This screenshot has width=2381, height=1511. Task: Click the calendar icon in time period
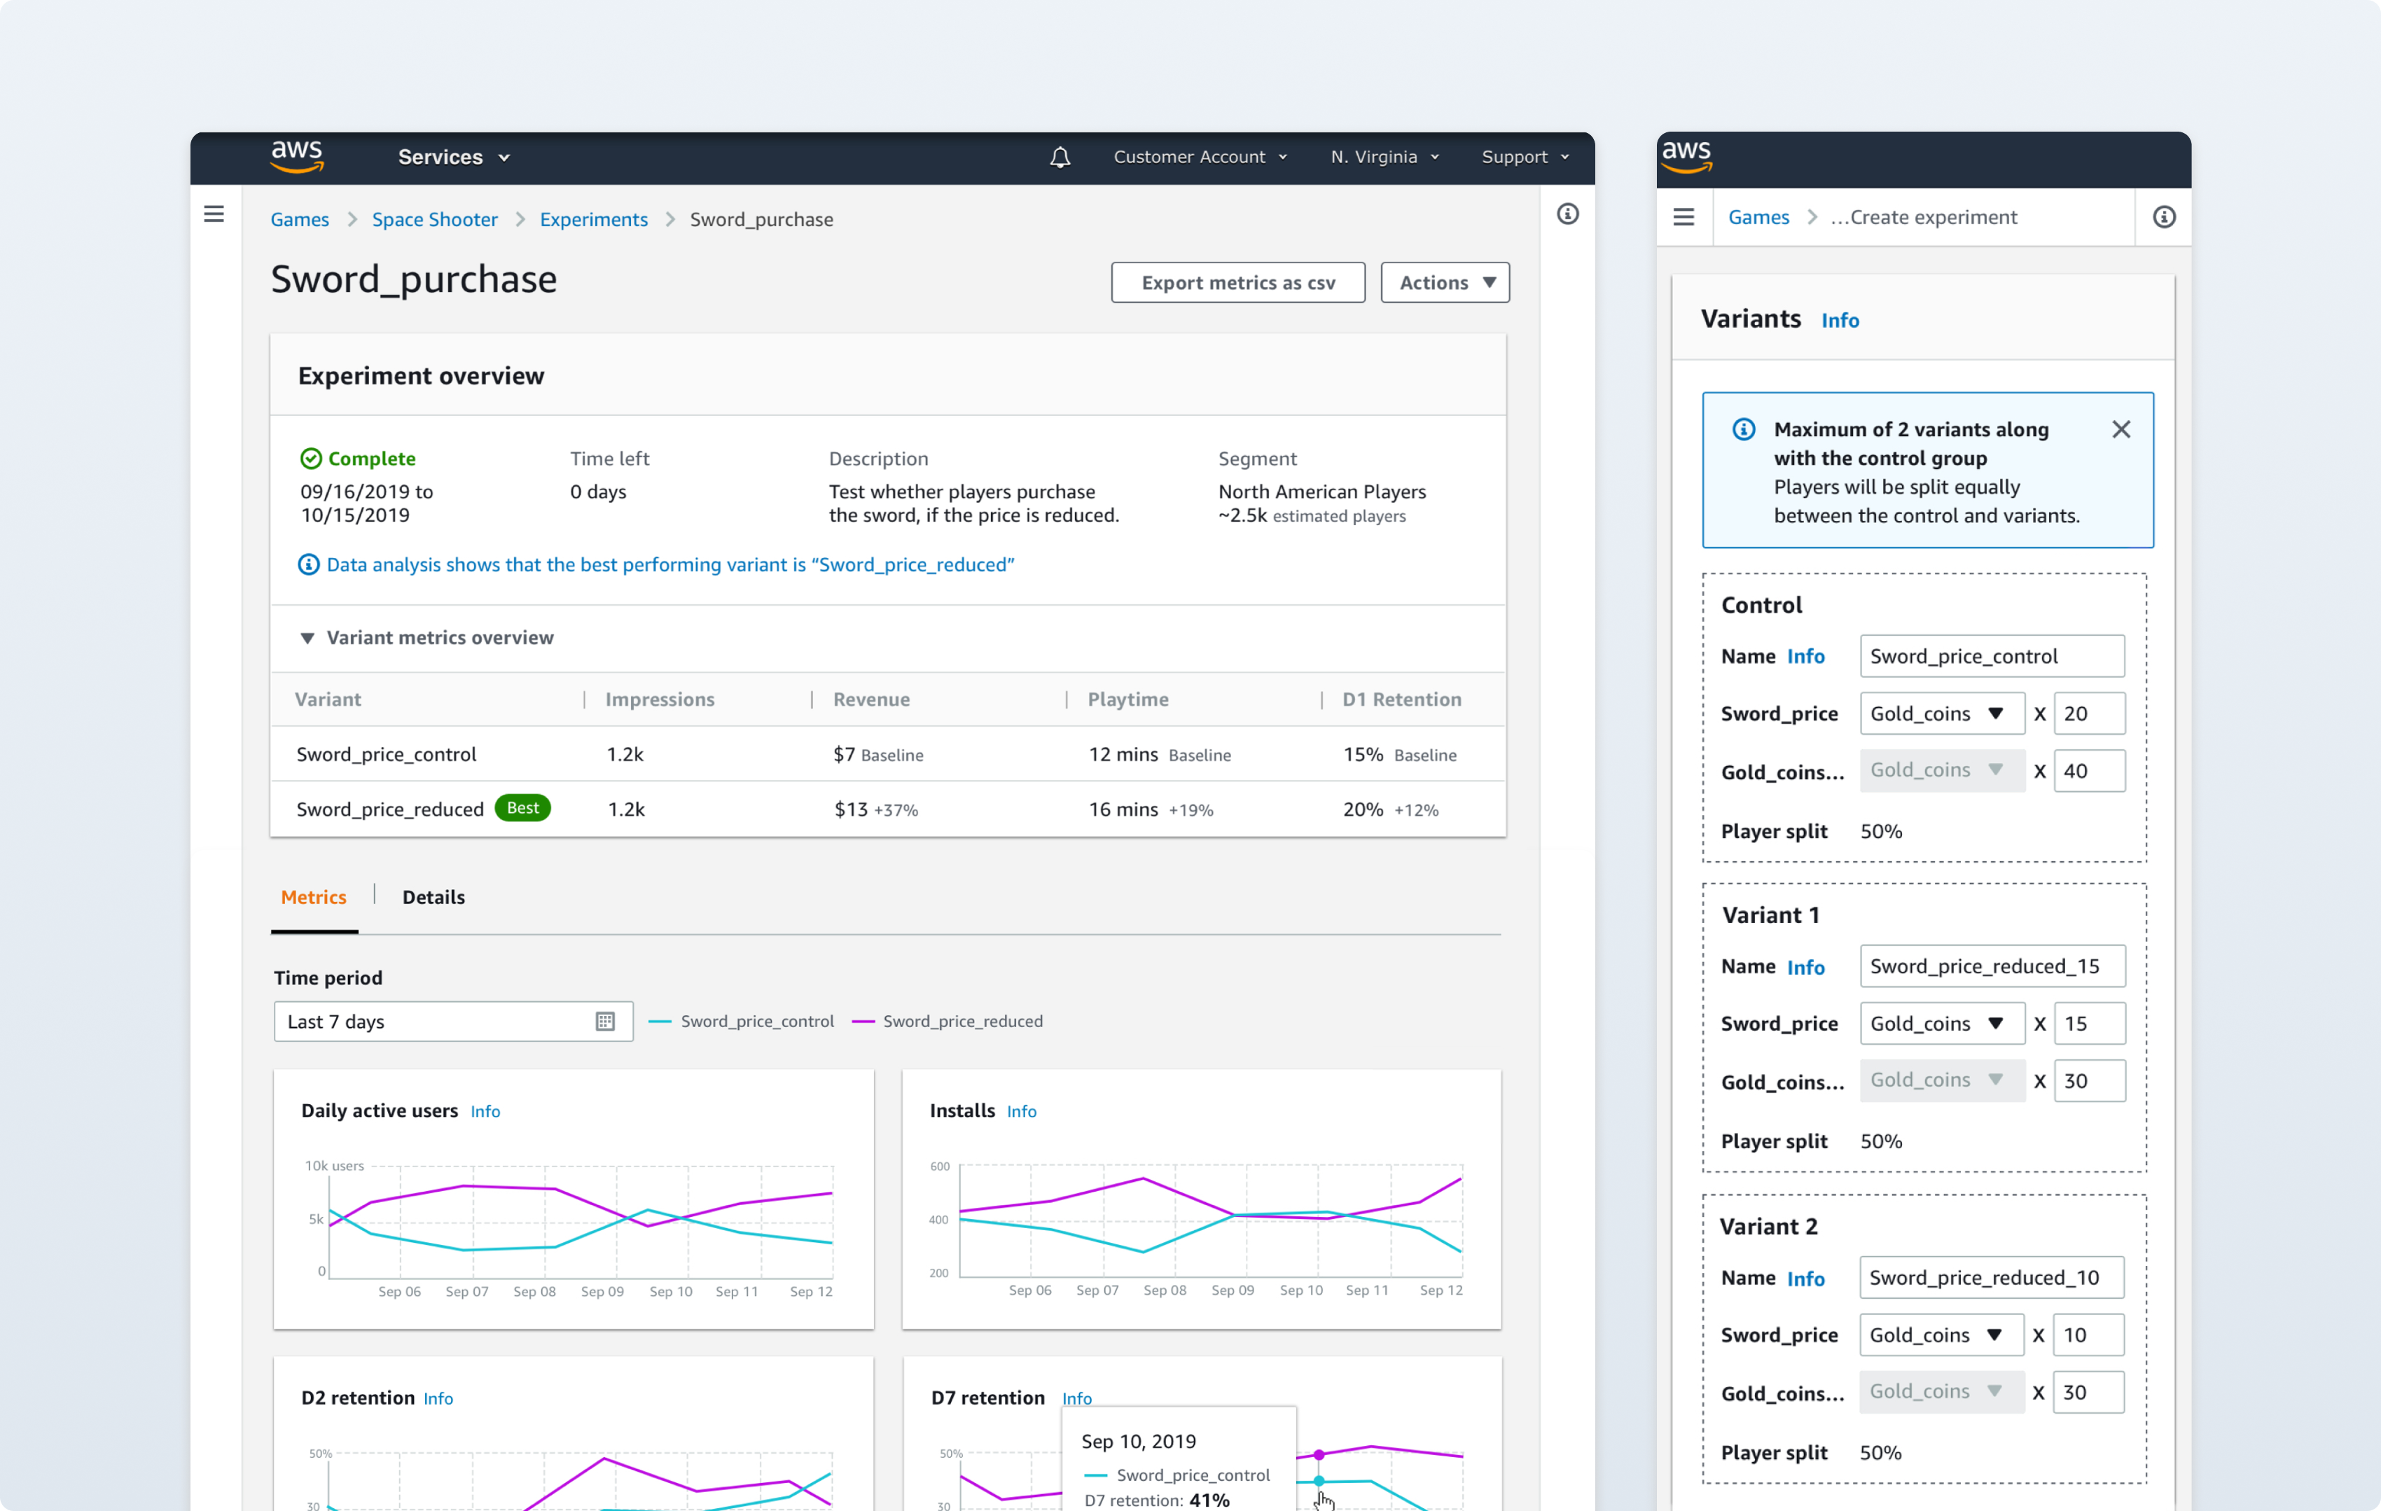[x=605, y=1022]
